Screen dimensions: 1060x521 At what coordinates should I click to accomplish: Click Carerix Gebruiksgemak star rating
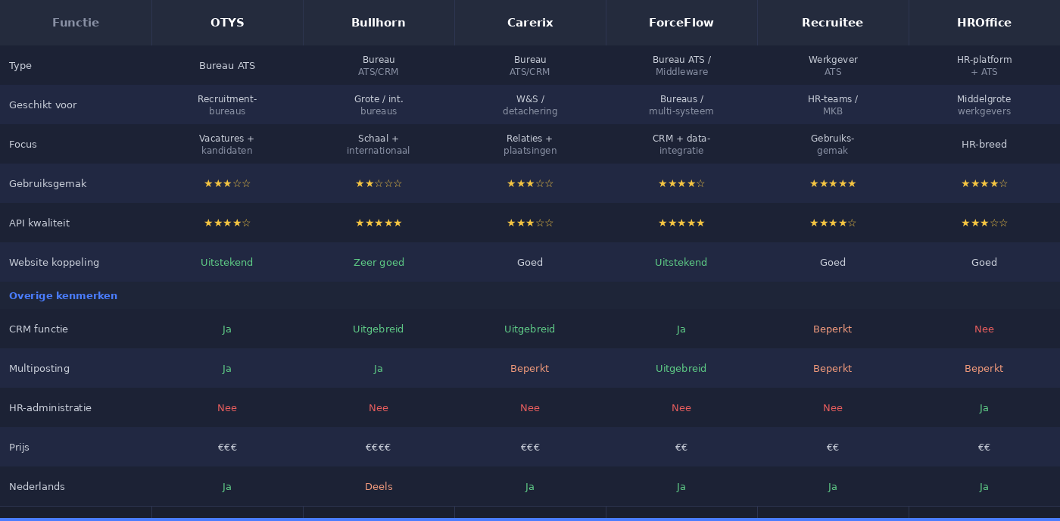[530, 184]
